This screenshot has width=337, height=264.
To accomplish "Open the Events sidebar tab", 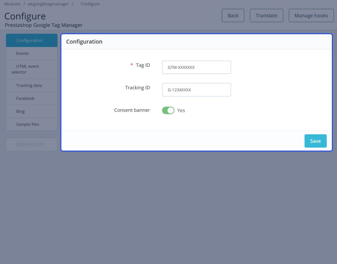I will 32,53.
